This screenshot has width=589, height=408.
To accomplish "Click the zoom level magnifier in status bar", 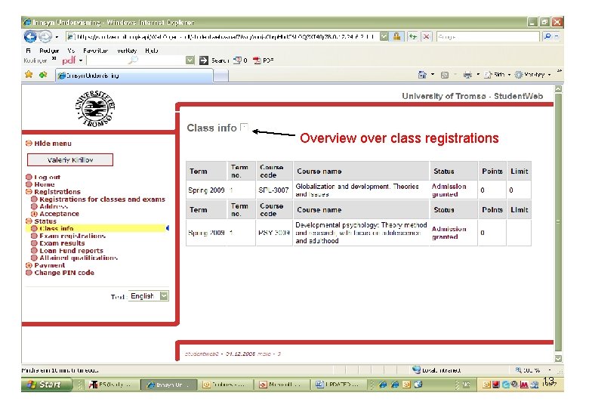I will point(518,370).
